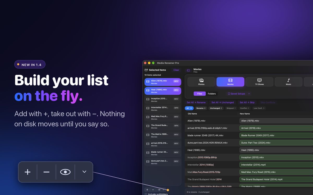Screen dimensions: 313x195
Task: Click old name Mad.Max.Fury.Road.2015.720p
Action: tap(204, 172)
